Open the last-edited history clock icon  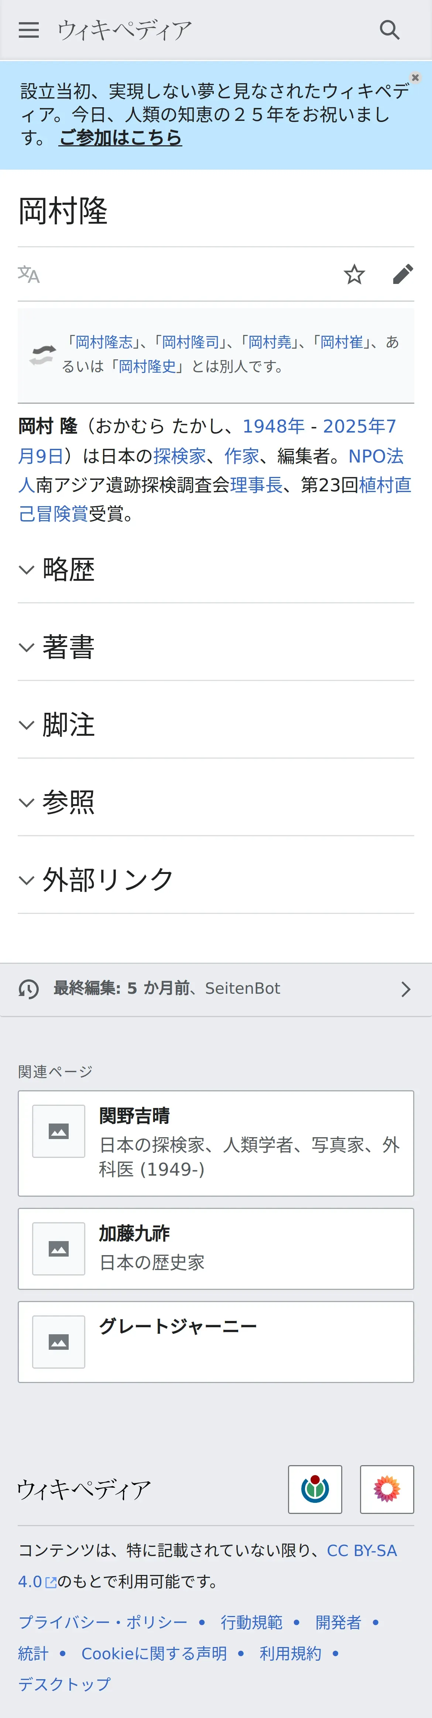click(x=29, y=989)
